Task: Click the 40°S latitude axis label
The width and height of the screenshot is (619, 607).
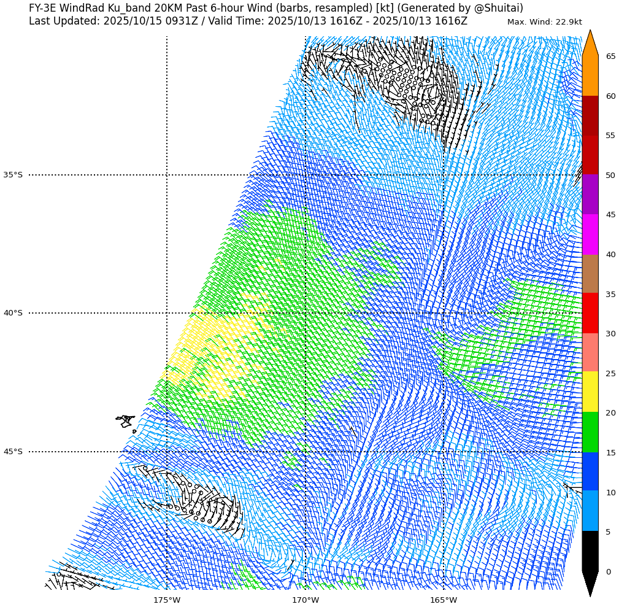Action: (x=13, y=313)
